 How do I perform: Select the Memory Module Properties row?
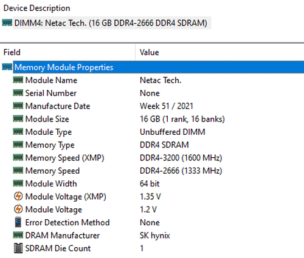click(159, 67)
